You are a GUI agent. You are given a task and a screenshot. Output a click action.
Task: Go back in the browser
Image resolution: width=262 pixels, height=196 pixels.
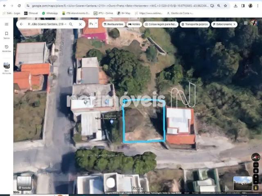coord(5,6)
